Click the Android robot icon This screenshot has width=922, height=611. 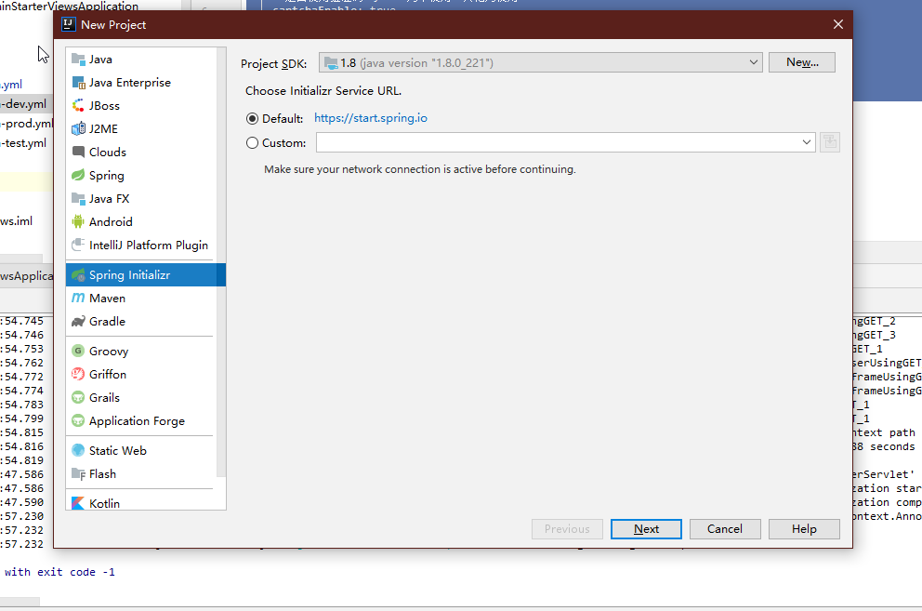pos(78,221)
